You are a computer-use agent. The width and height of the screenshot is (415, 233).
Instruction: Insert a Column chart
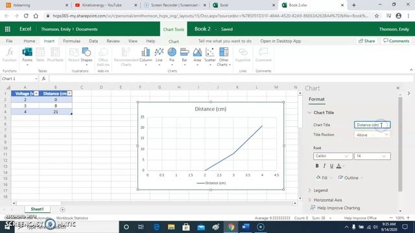[145, 56]
